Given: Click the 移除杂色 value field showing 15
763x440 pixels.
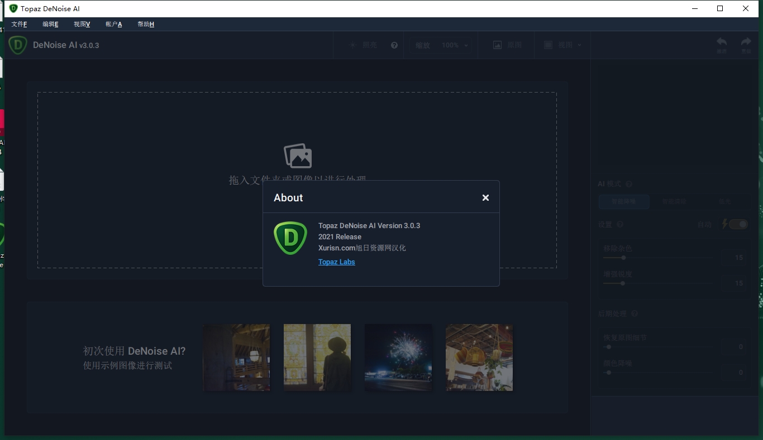Looking at the screenshot, I should (733, 258).
